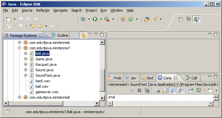Image resolution: width=222 pixels, height=118 pixels.
Task: Click the ball.wav audio file icon
Action: pyautogui.click(x=32, y=86)
